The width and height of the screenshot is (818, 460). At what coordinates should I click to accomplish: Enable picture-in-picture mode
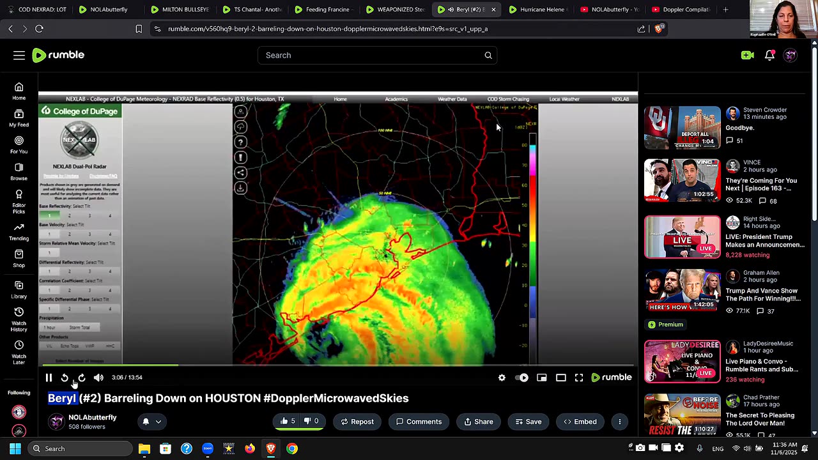point(542,378)
